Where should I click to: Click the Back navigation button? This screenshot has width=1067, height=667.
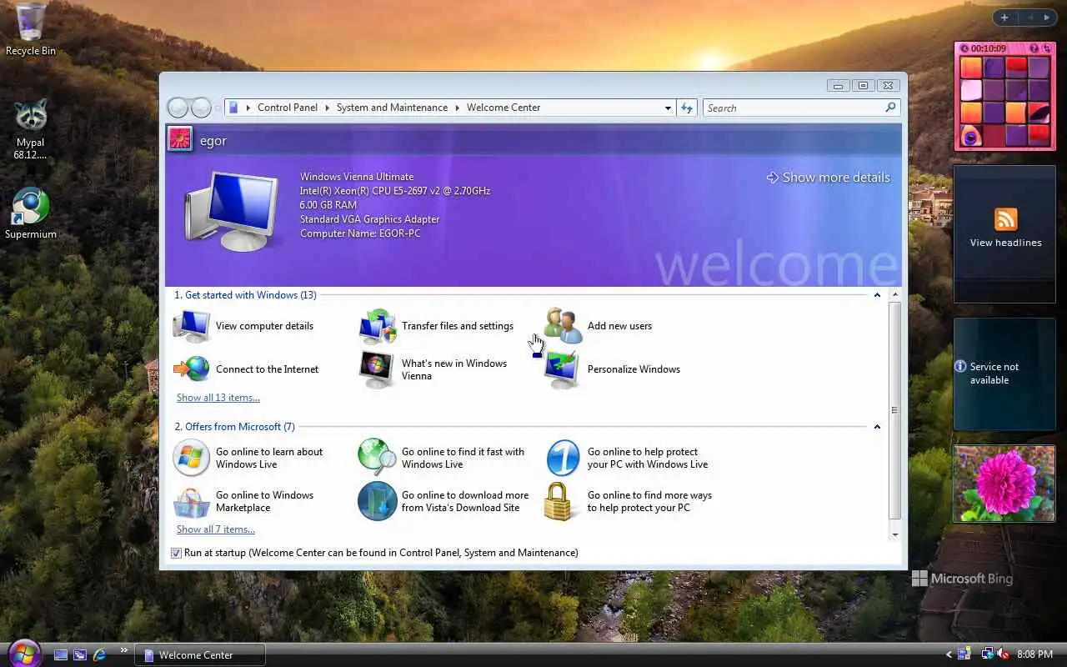(178, 108)
